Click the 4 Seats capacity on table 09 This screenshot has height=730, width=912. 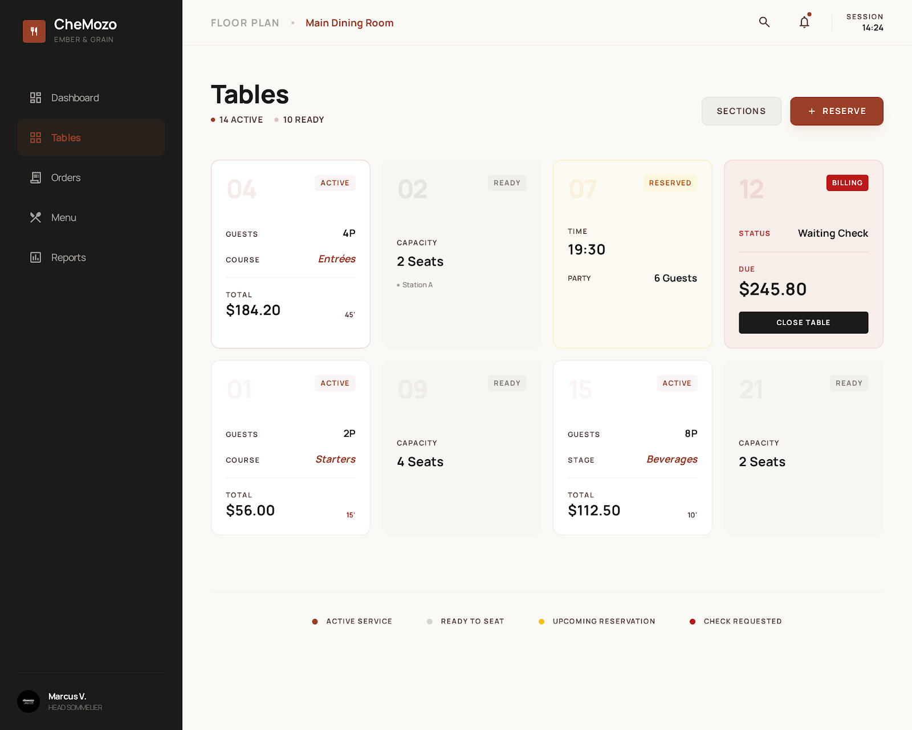point(420,462)
